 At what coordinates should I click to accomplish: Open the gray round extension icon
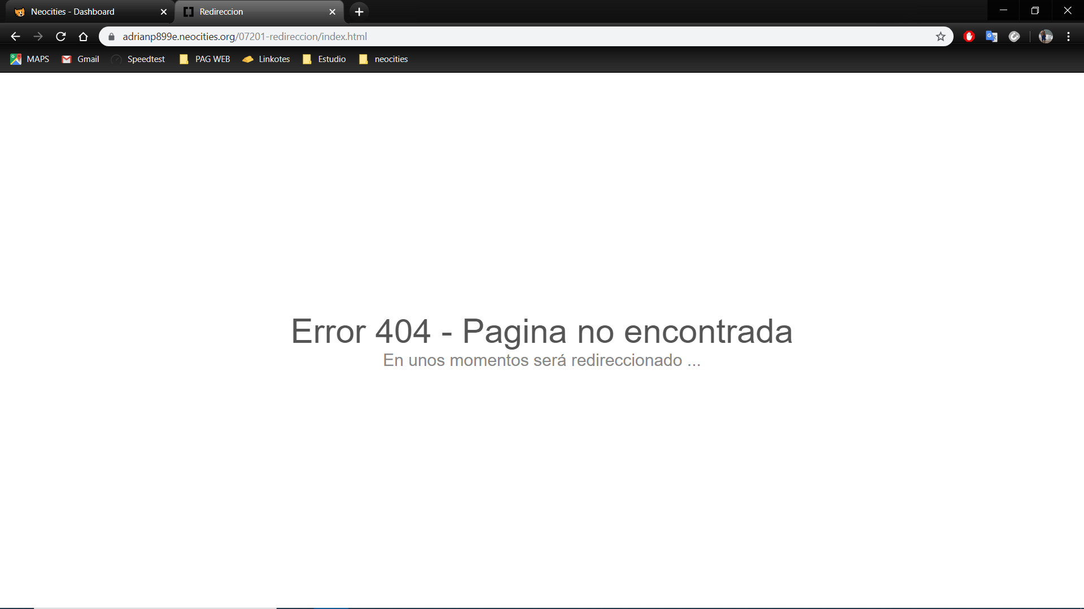tap(1015, 37)
